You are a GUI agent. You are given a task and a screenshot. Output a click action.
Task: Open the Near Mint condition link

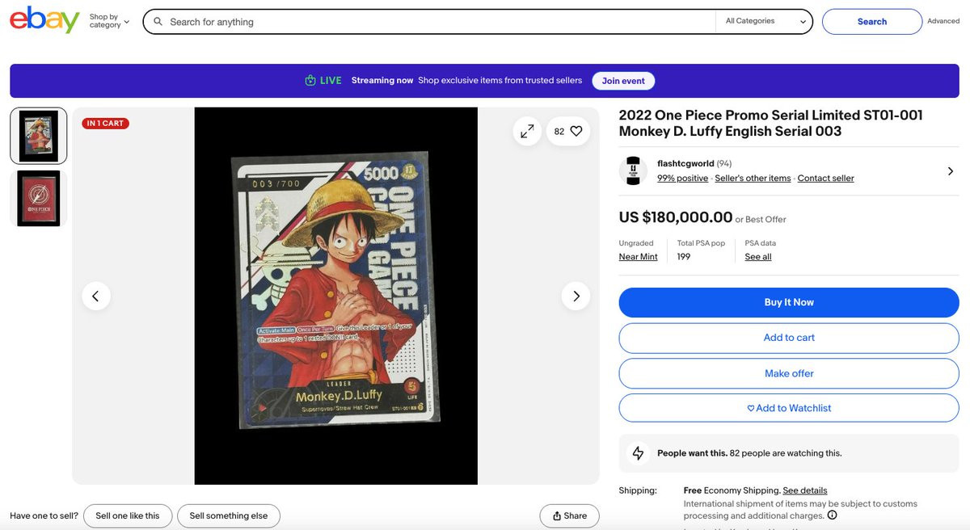(x=639, y=257)
